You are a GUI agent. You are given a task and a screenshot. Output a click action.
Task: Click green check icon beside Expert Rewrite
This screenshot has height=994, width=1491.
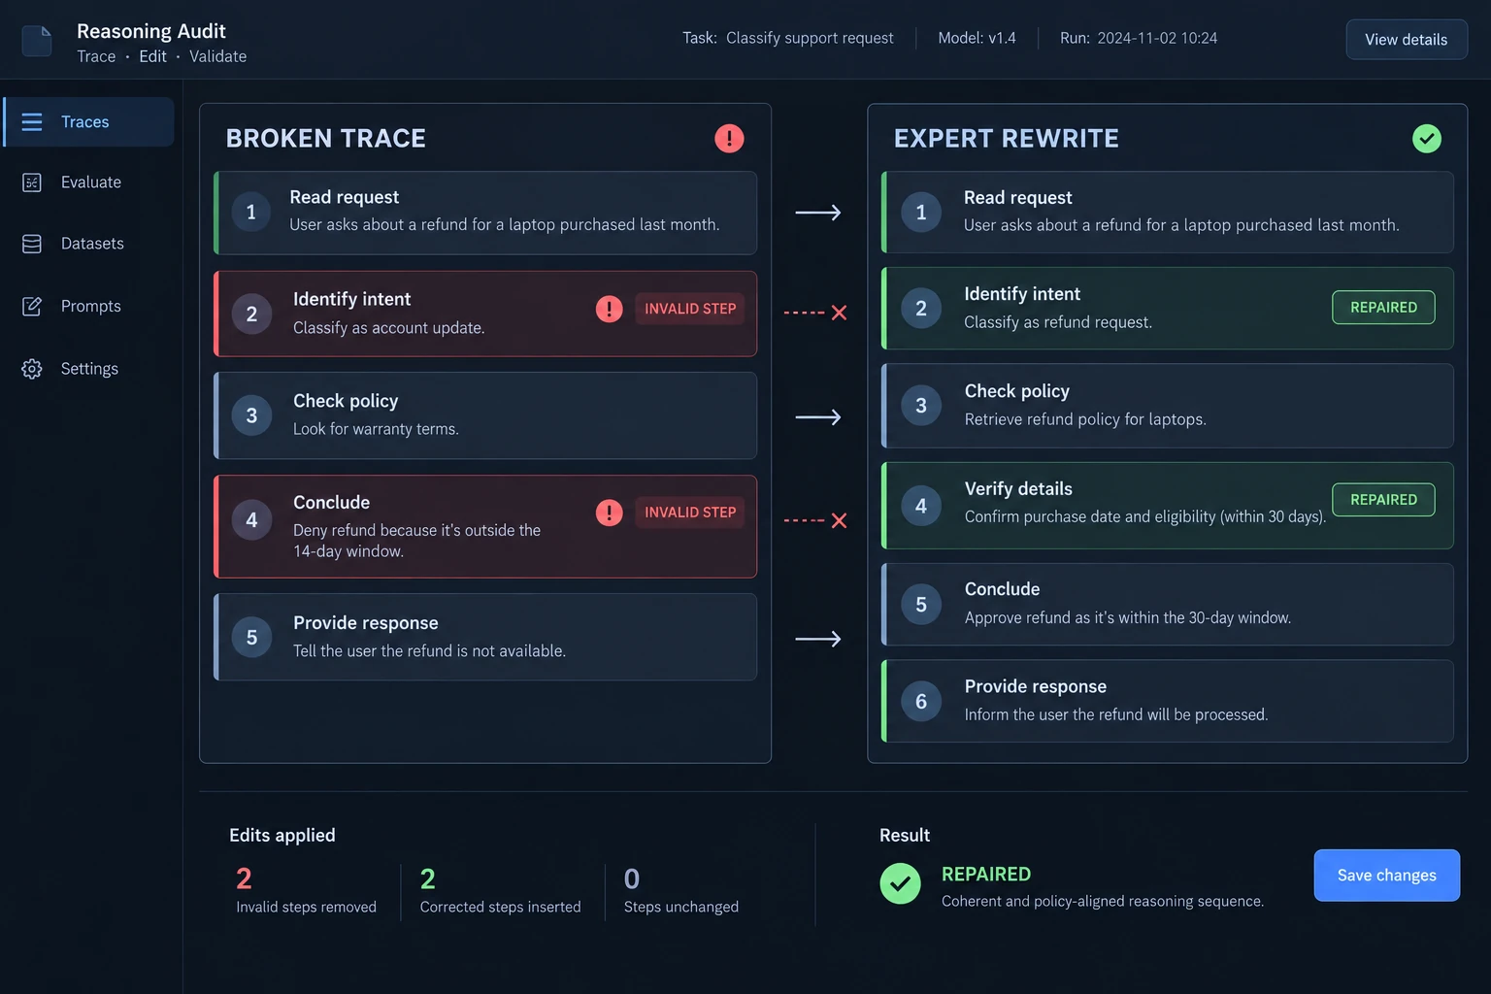(x=1426, y=139)
